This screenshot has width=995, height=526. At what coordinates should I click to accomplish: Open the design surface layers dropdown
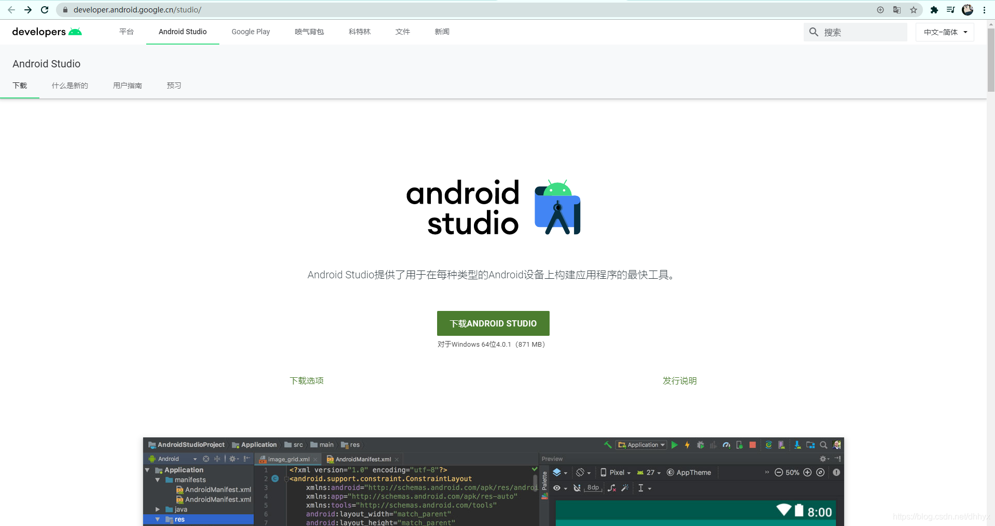coord(560,472)
